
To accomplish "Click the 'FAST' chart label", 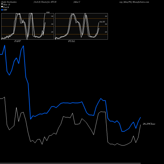I will [x=17, y=41].
